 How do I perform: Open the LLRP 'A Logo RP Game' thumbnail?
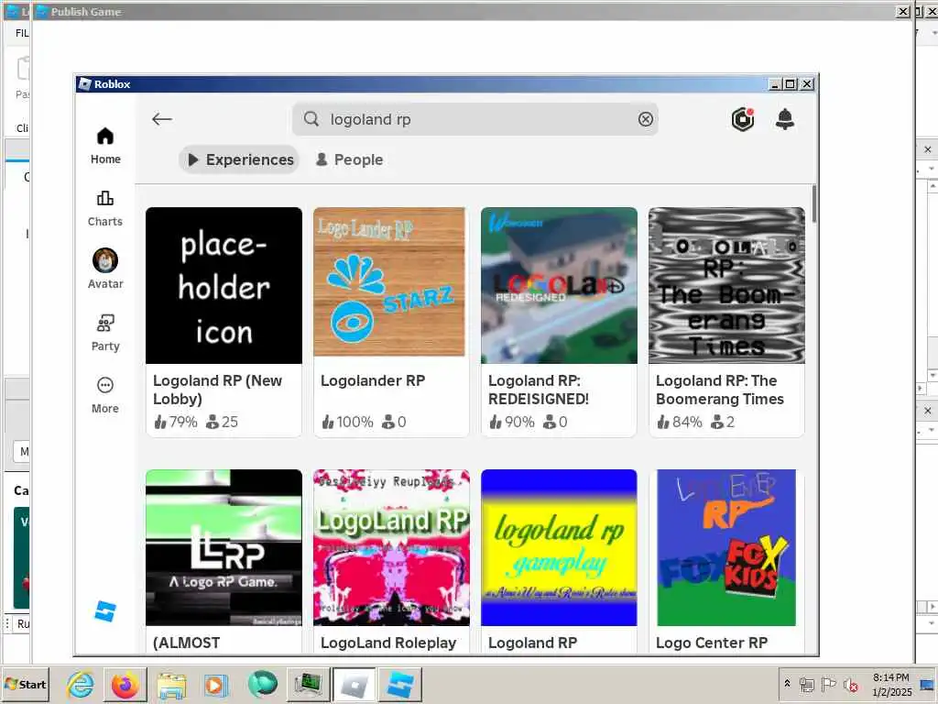(224, 548)
